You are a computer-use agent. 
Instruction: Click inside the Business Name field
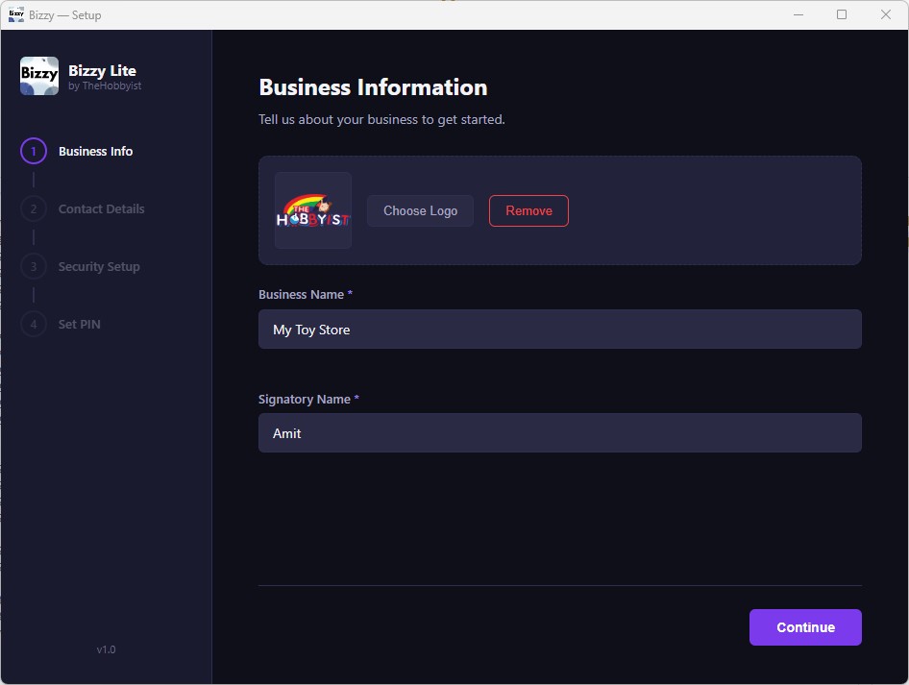(559, 329)
